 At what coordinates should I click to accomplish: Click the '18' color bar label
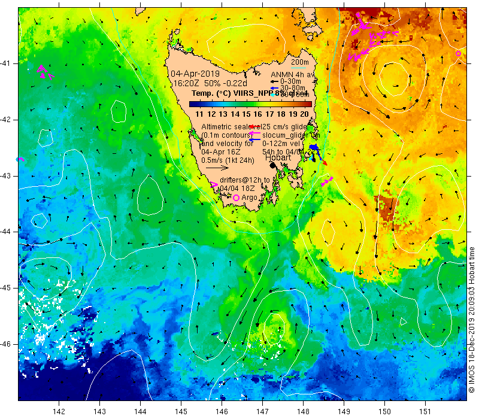click(281, 114)
